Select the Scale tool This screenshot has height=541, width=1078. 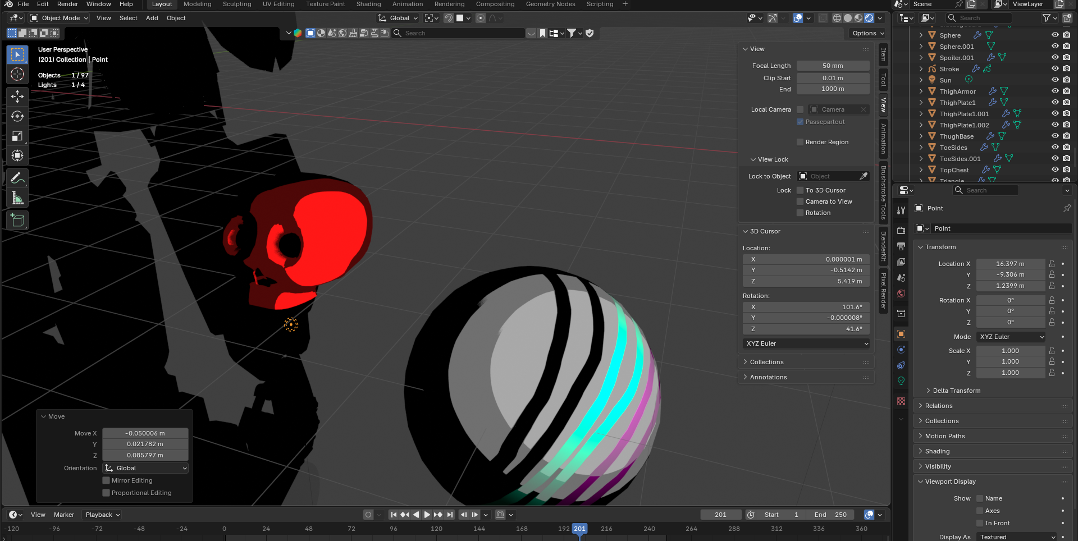[x=17, y=136]
